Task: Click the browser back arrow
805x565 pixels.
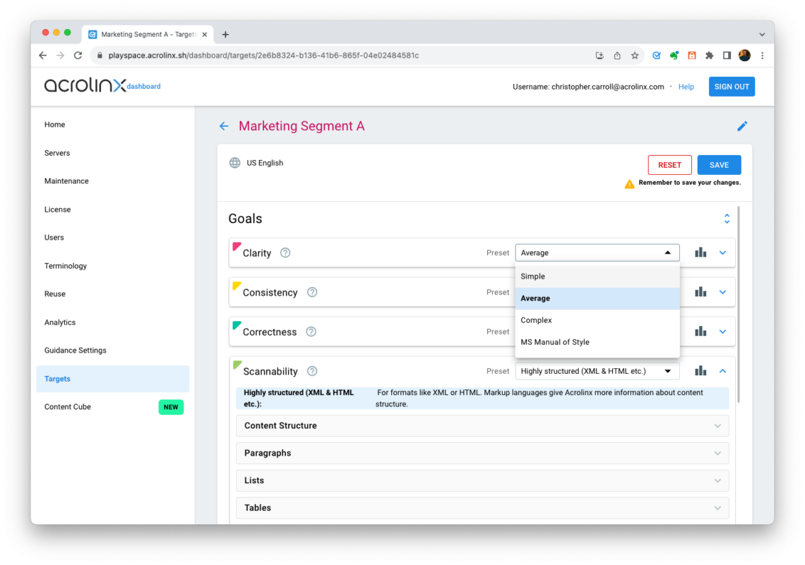Action: click(42, 56)
